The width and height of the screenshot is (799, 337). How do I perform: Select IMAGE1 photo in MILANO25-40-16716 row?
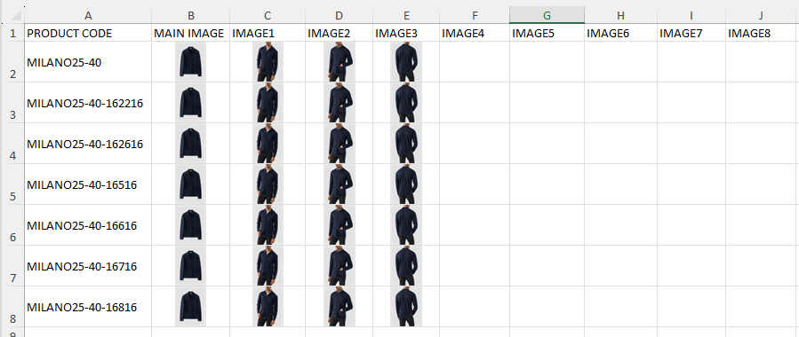[268, 266]
